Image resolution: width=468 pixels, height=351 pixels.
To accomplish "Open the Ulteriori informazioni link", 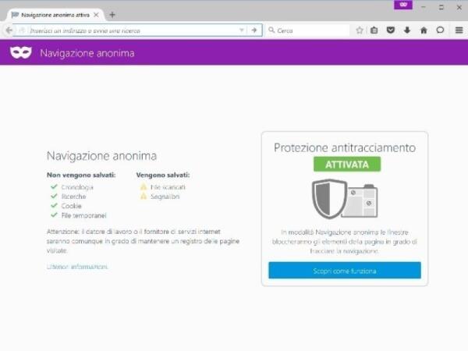I will tap(77, 267).
